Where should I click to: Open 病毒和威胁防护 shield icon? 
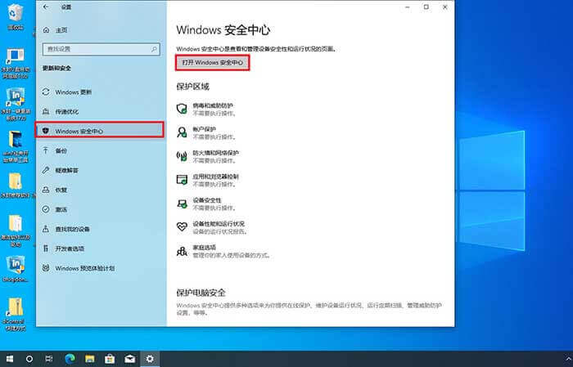(182, 108)
